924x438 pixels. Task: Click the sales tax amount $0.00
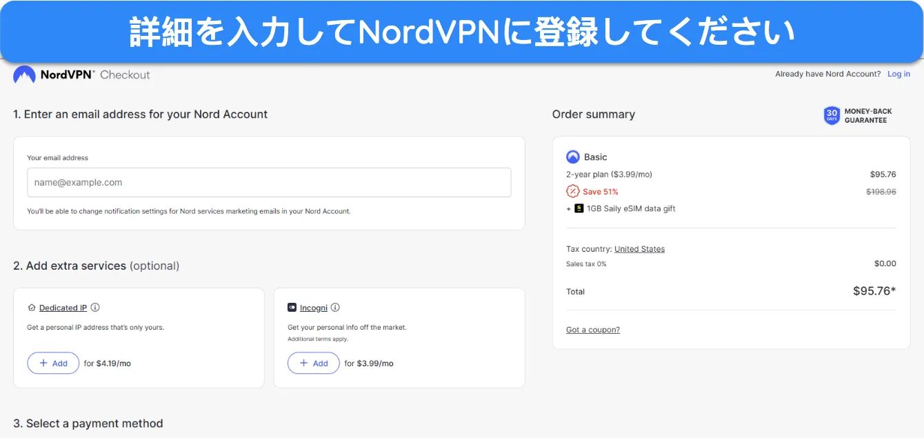[x=885, y=263]
